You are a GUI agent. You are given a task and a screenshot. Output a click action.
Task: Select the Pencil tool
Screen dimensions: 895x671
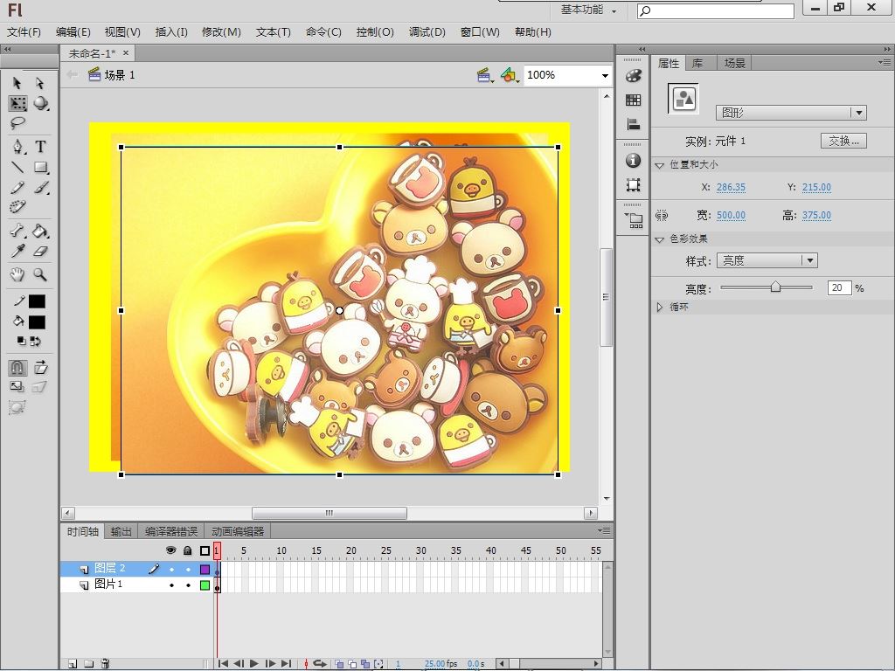[x=17, y=188]
